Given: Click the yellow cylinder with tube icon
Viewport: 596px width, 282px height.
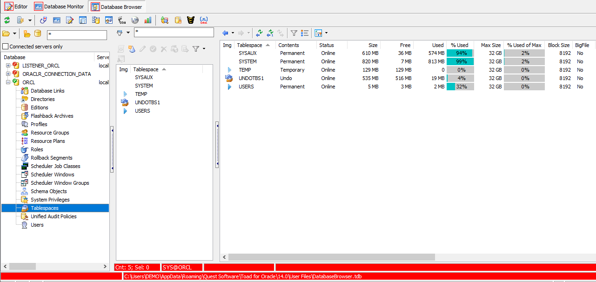Looking at the screenshot, I should [178, 20].
